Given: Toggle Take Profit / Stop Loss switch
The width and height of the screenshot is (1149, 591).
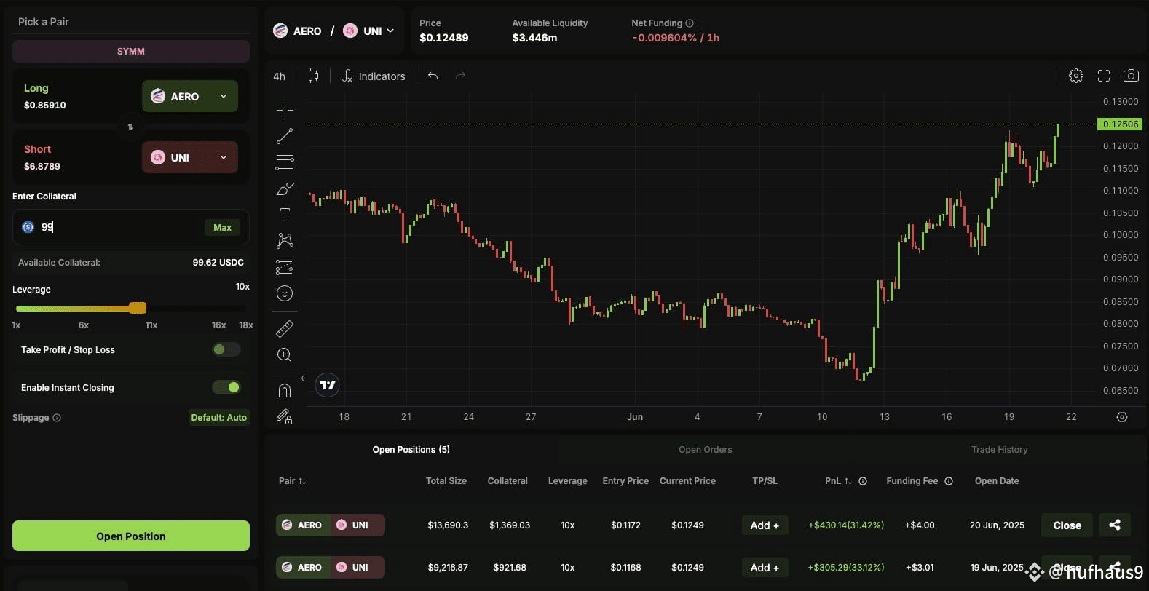Looking at the screenshot, I should click(226, 349).
